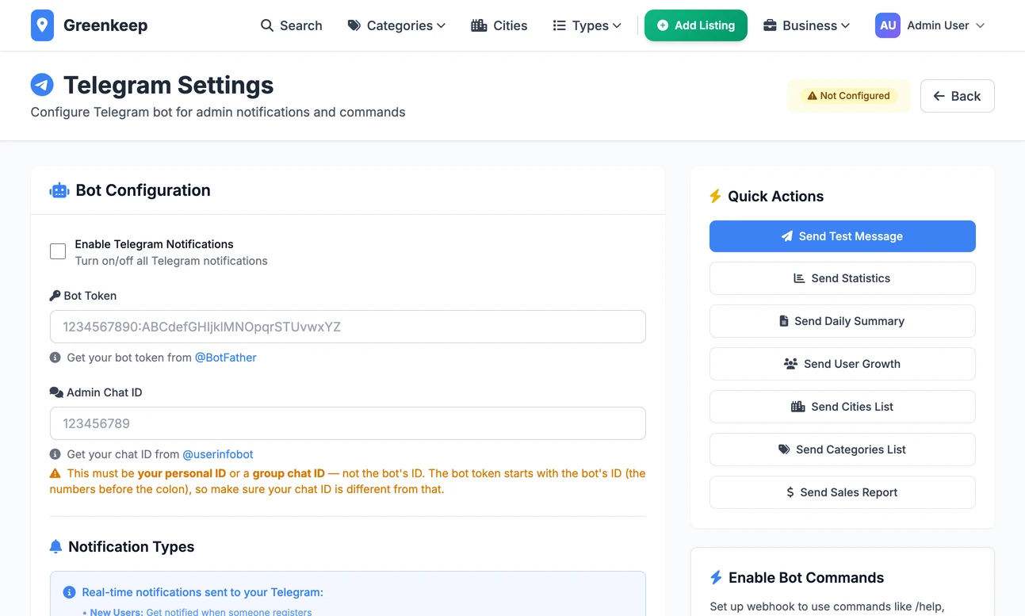Click Send Sales Report button
The image size is (1025, 616).
point(843,492)
